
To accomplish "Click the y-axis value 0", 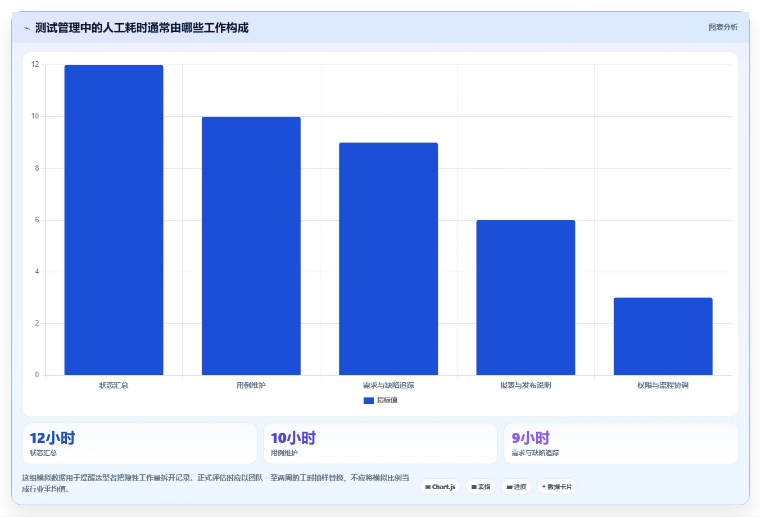I will click(x=37, y=375).
